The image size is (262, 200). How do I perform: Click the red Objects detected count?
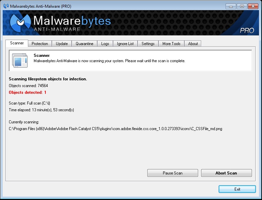point(28,92)
